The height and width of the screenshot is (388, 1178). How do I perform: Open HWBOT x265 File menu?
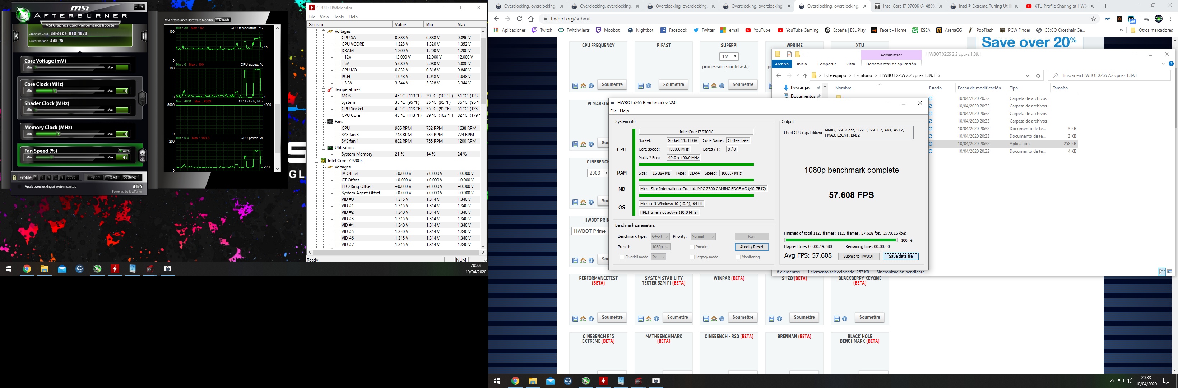click(613, 111)
